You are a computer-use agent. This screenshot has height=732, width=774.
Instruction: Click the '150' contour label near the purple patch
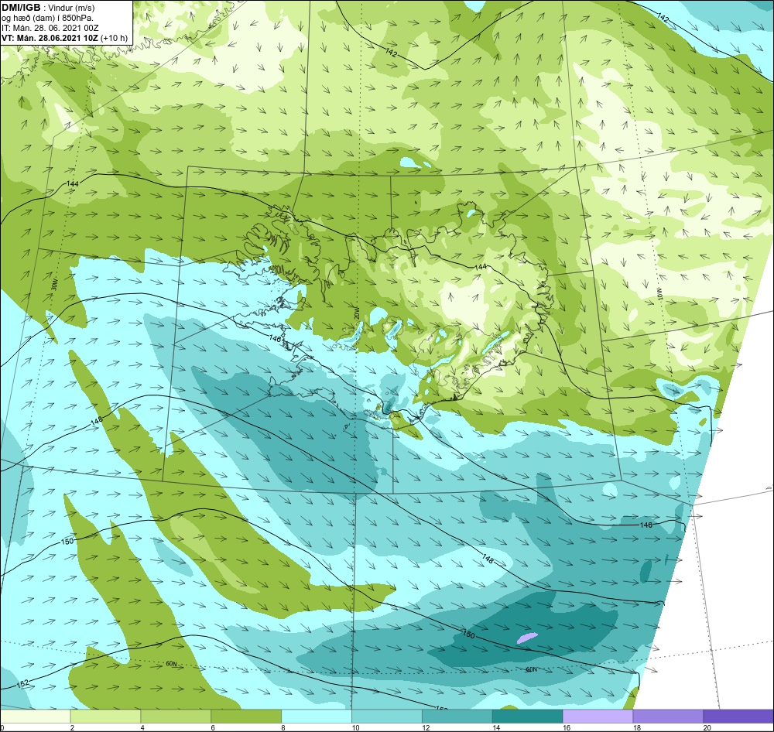coord(469,635)
